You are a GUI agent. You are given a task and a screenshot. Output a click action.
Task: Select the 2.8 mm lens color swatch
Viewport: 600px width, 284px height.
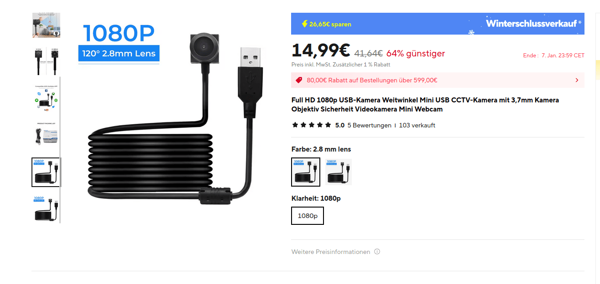pos(306,172)
